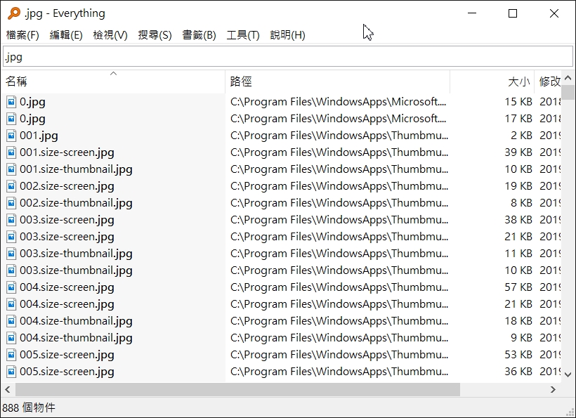Image resolution: width=576 pixels, height=418 pixels.
Task: Sort by the 路徑 column header
Action: pos(338,81)
